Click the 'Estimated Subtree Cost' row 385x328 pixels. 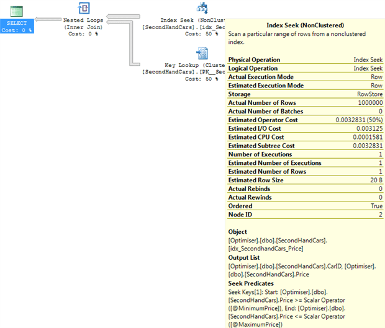(x=305, y=146)
